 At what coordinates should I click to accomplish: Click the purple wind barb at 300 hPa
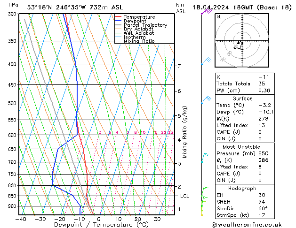pyautogui.click(x=207, y=11)
